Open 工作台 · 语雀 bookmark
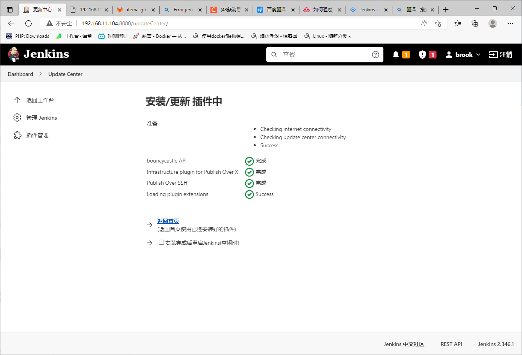522x355 pixels. 74,36
